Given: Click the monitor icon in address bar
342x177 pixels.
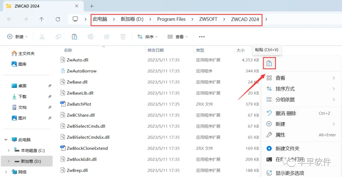Looking at the screenshot, I should pos(75,19).
